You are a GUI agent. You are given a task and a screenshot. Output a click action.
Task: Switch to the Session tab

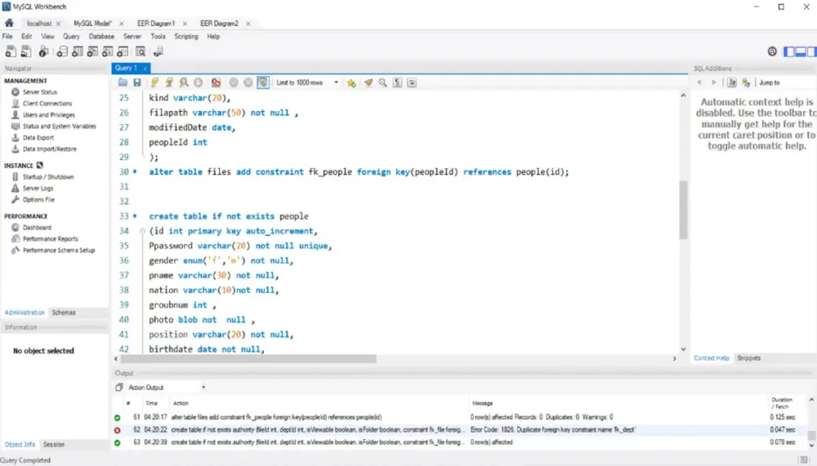coord(54,445)
